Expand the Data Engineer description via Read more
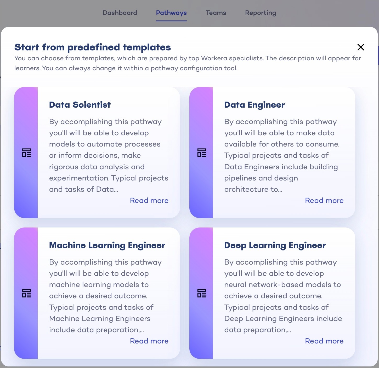 pos(324,200)
